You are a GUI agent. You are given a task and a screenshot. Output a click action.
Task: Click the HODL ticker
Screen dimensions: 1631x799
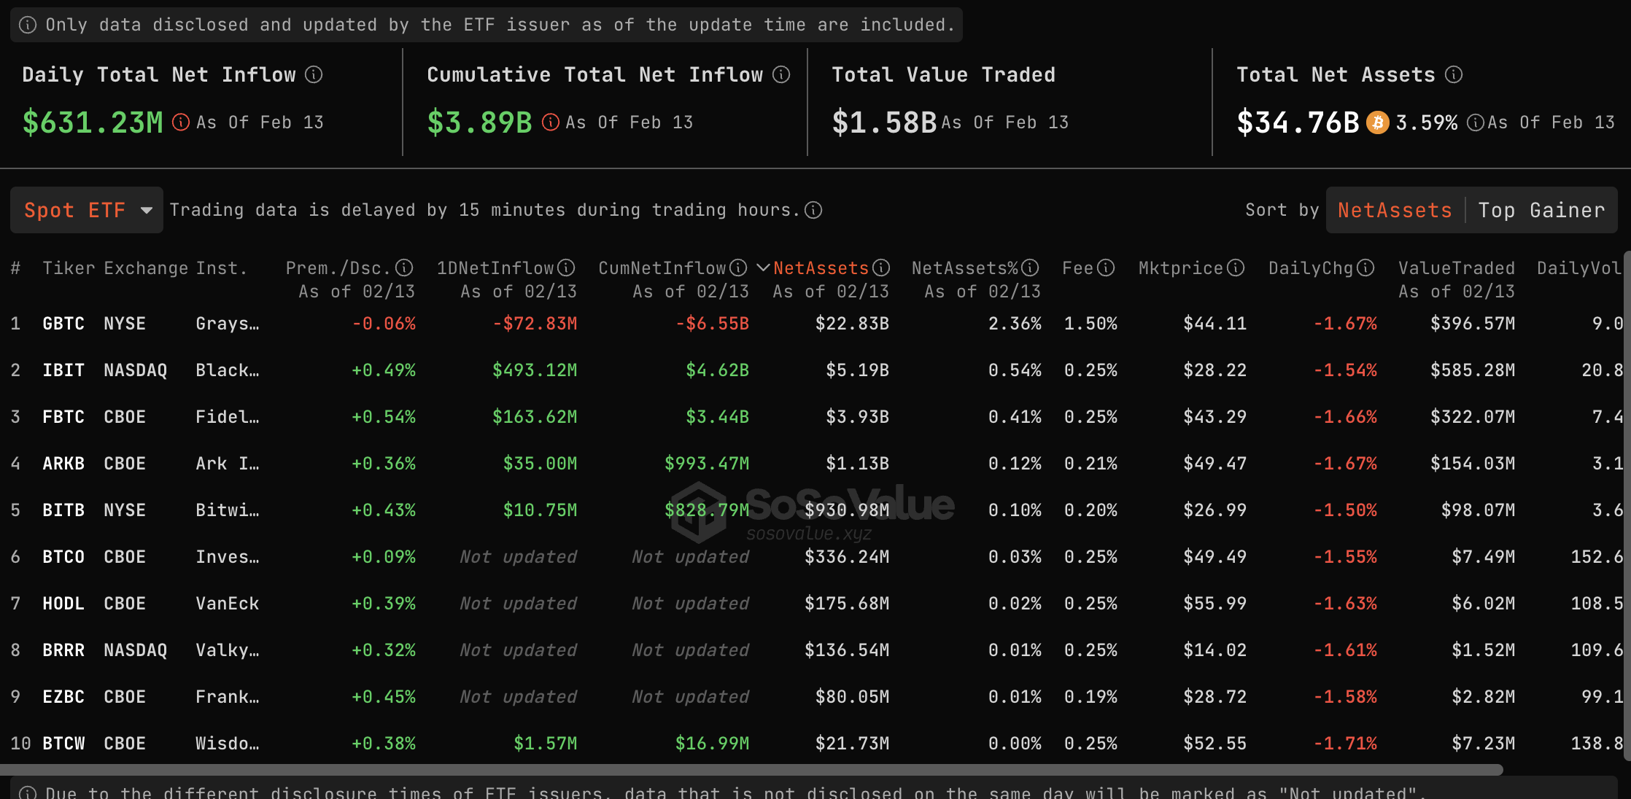(63, 603)
